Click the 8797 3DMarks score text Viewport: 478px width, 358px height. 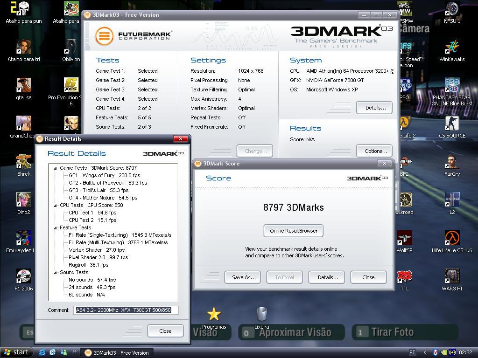pyautogui.click(x=294, y=207)
